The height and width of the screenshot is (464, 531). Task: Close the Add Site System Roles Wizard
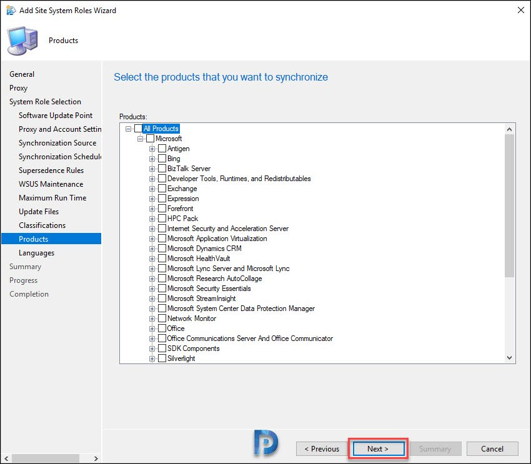521,10
